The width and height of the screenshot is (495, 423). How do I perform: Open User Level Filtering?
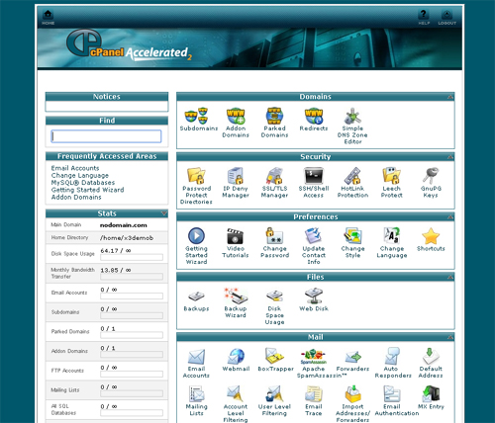[274, 394]
